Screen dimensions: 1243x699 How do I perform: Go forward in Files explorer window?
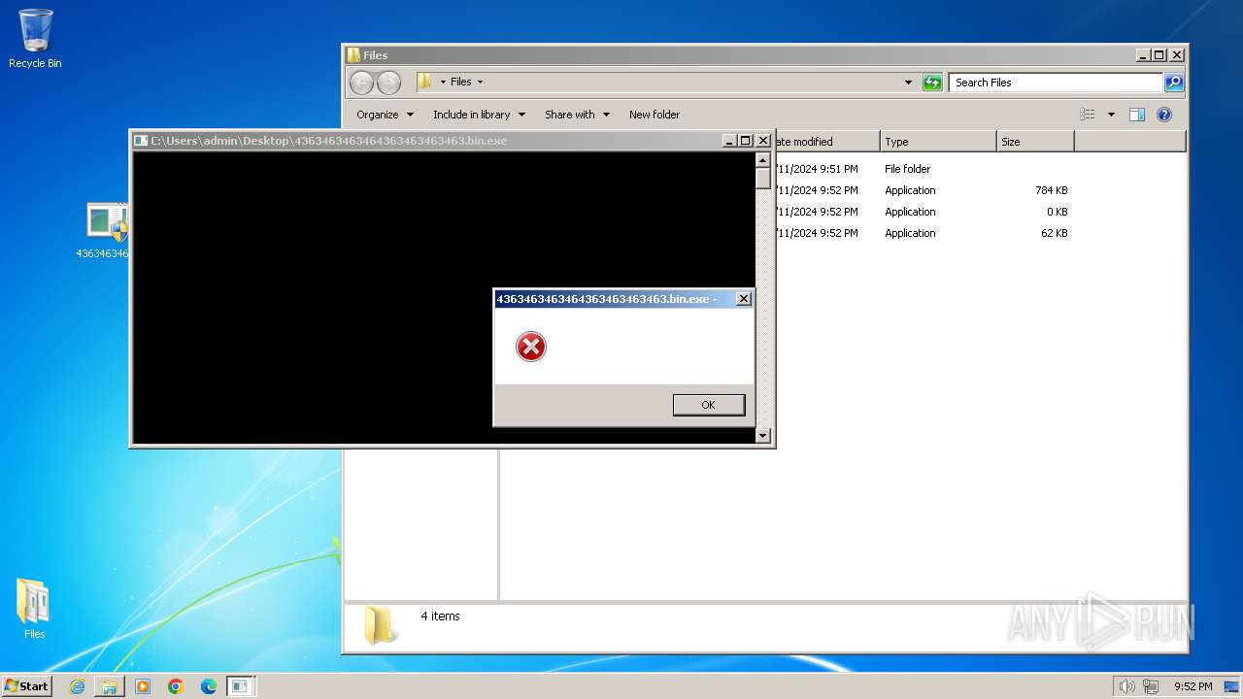click(388, 83)
